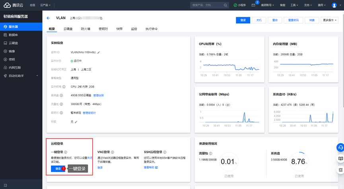Select the 概要 tab
Image resolution: width=344 pixels, height=189 pixels.
[52, 29]
